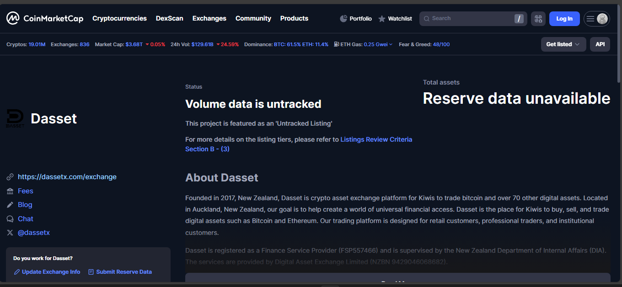Open the Community menu
Screen dimensions: 622x287
pyautogui.click(x=253, y=18)
